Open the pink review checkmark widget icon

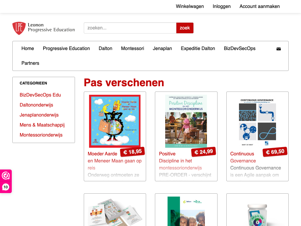[6, 175]
